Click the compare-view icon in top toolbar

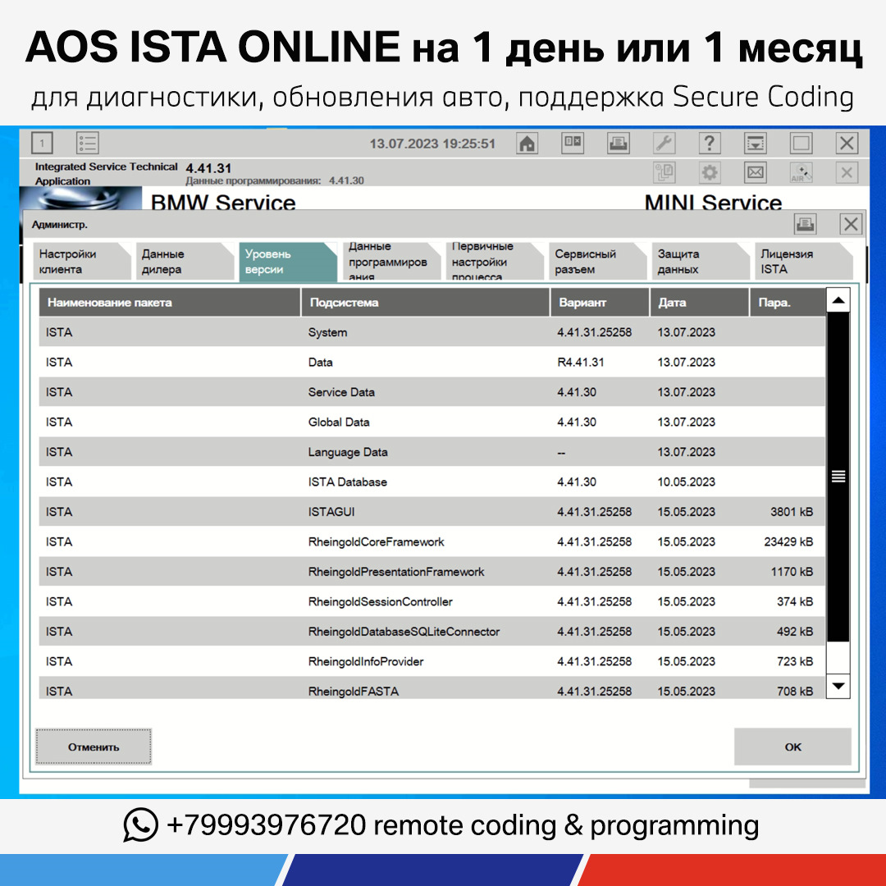coord(573,144)
